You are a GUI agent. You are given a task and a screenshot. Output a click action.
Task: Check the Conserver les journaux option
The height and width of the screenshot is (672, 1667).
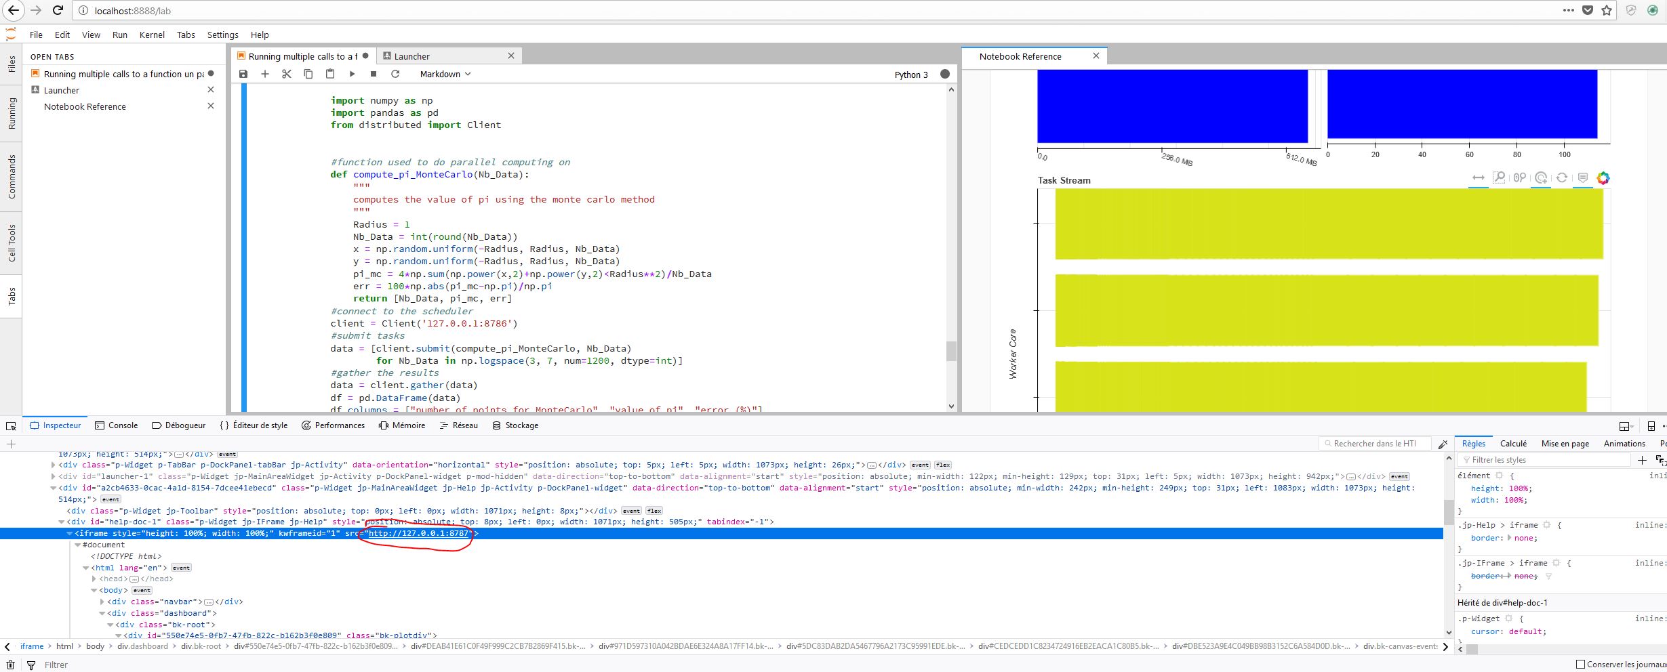pos(1581,665)
